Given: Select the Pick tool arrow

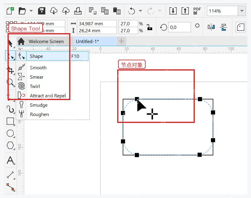Looking at the screenshot, I should point(11,43).
